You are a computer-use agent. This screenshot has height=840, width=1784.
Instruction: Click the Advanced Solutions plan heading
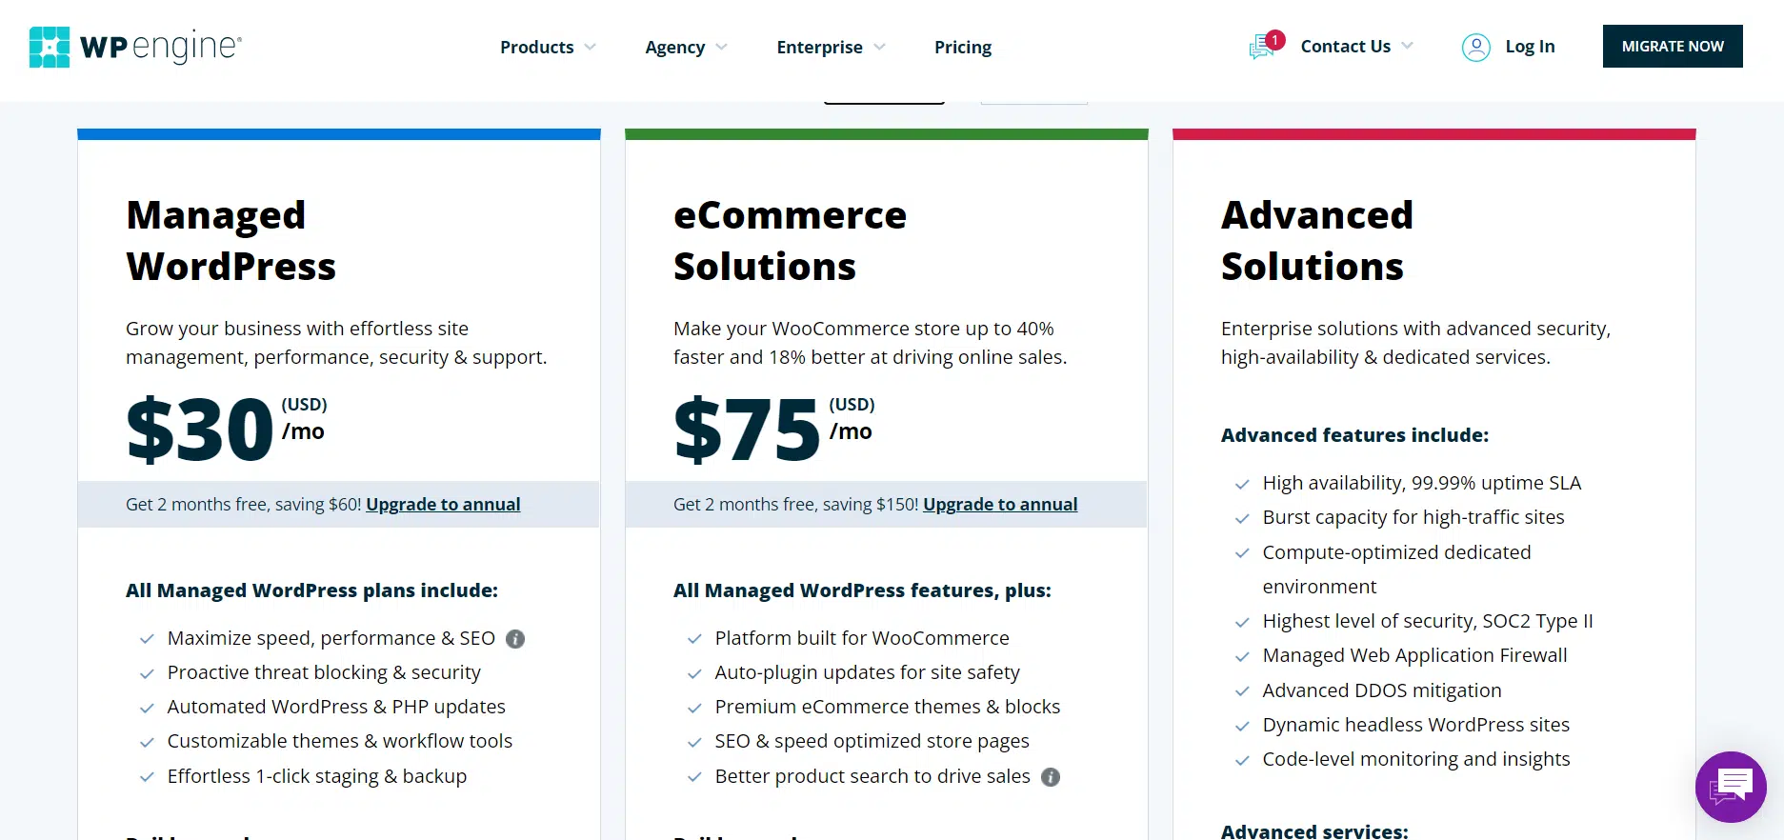[1316, 240]
